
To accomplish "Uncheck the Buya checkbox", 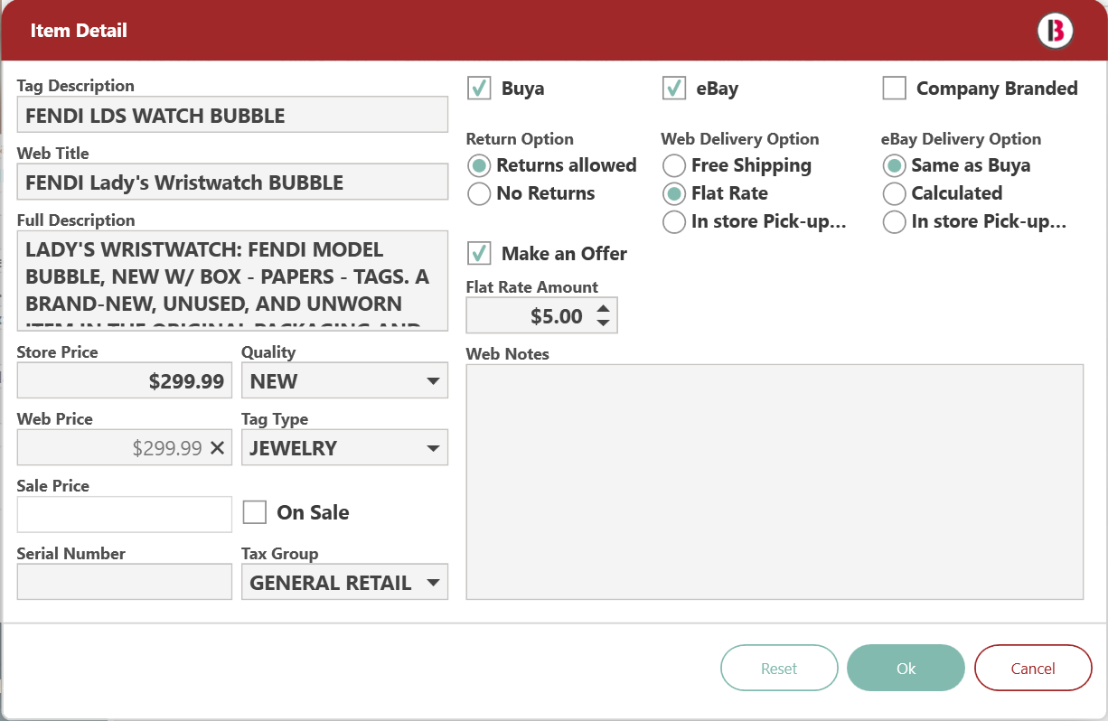I will coord(479,89).
